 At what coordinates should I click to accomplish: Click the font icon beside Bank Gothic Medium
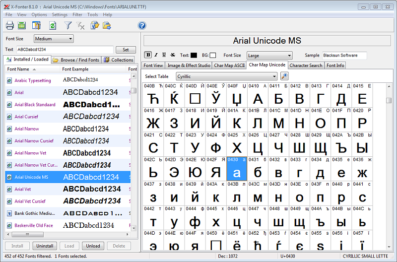9,213
